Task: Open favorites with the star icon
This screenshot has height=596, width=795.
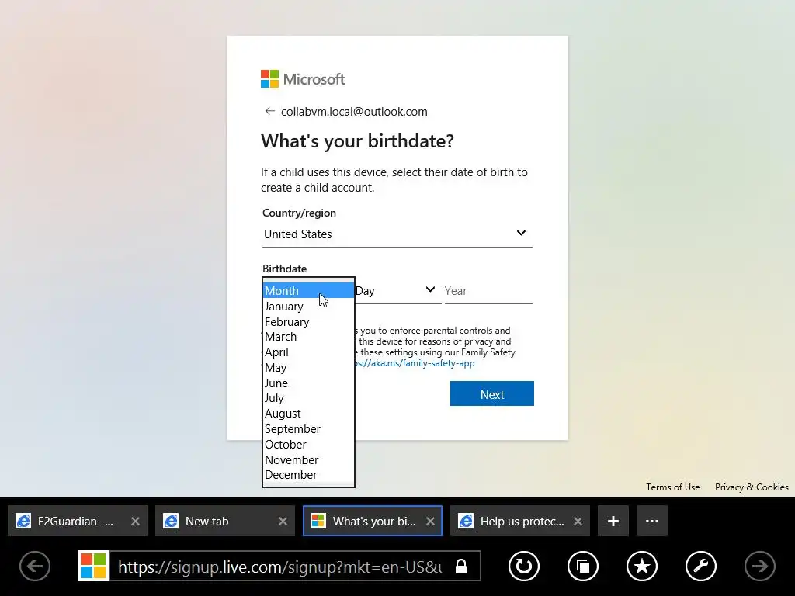Action: click(x=642, y=566)
